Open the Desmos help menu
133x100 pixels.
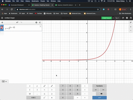pyautogui.click(x=127, y=18)
